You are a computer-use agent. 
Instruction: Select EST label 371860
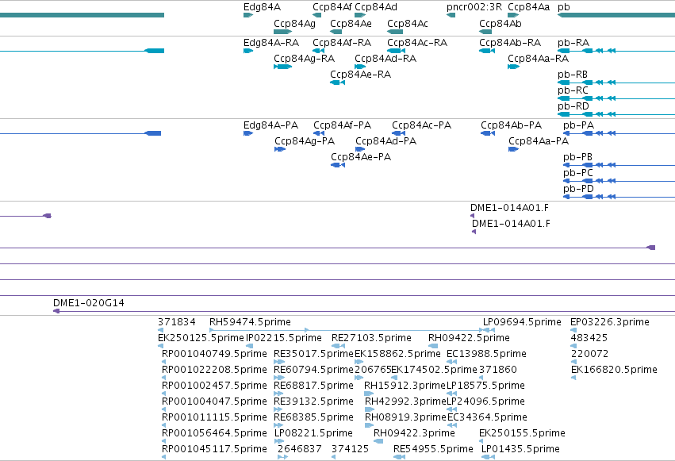pos(498,370)
